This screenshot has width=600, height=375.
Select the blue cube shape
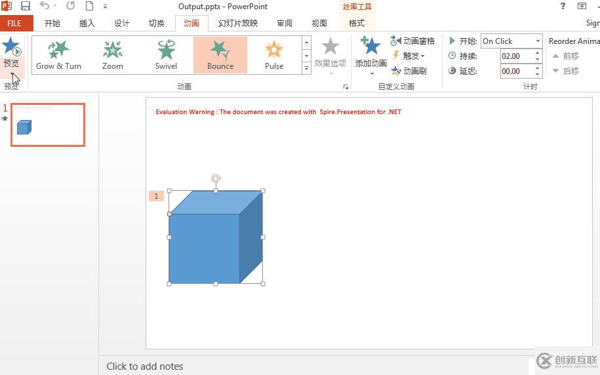pyautogui.click(x=216, y=237)
